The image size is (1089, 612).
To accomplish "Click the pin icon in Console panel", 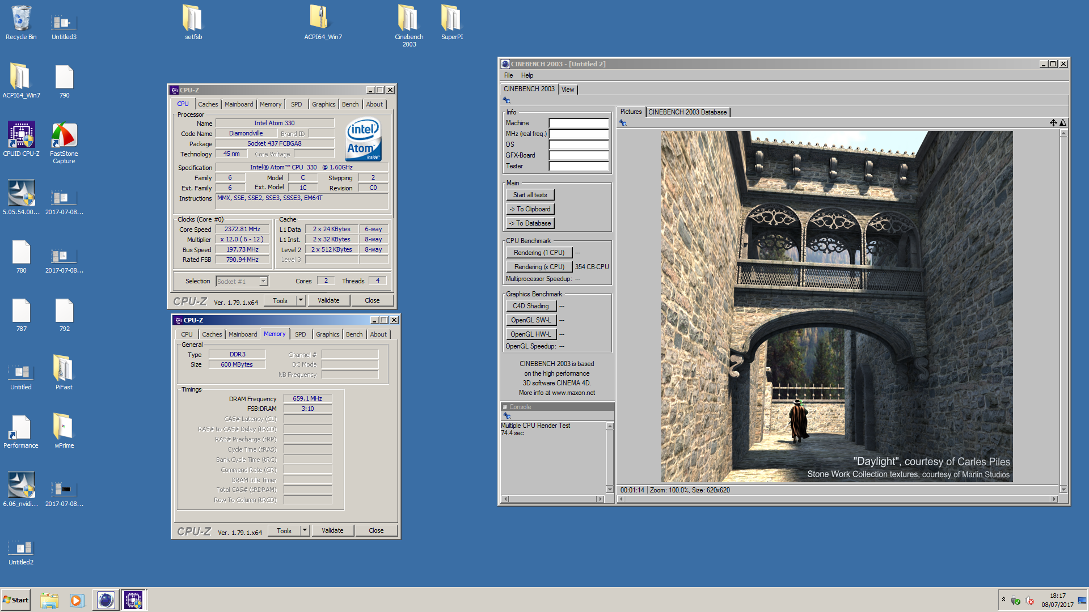I will pos(506,416).
